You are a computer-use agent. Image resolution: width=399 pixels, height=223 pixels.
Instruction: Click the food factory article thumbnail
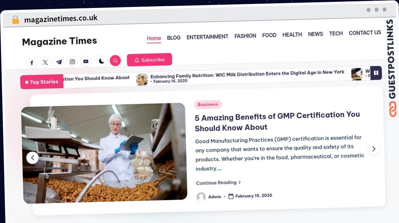104,153
